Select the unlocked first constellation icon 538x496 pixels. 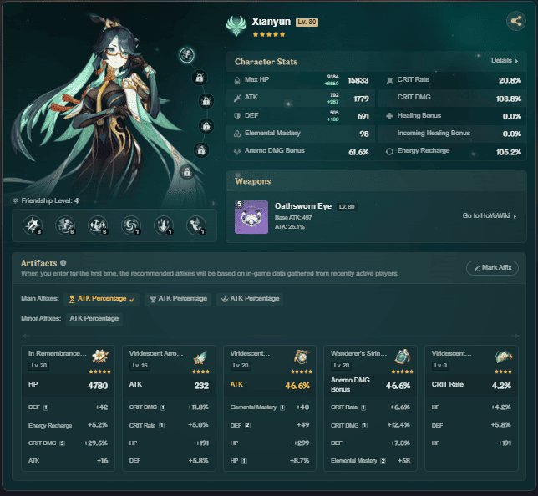click(x=187, y=55)
